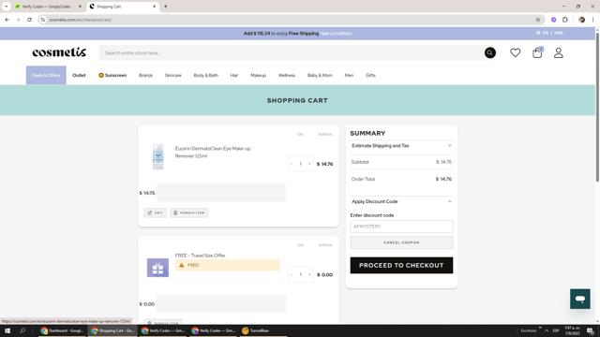Decrease the Eucerin item quantity
Image resolution: width=600 pixels, height=337 pixels.
click(x=292, y=164)
